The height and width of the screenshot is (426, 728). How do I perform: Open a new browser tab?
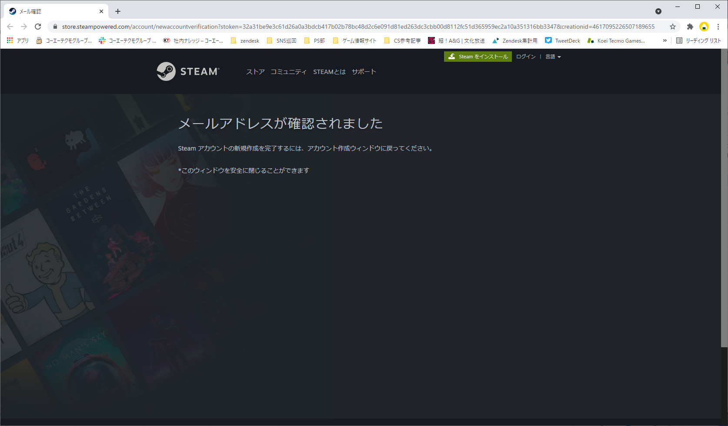pyautogui.click(x=118, y=11)
